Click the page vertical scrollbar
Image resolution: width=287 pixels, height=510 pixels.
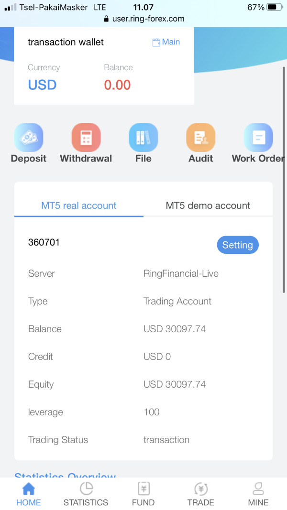(284, 180)
